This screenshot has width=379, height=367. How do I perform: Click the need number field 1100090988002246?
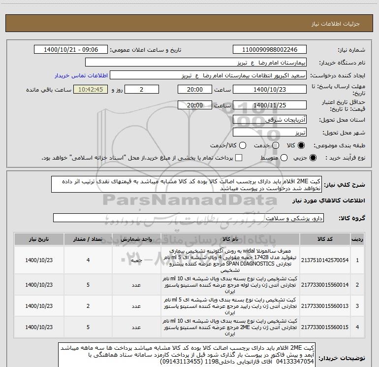(x=270, y=50)
